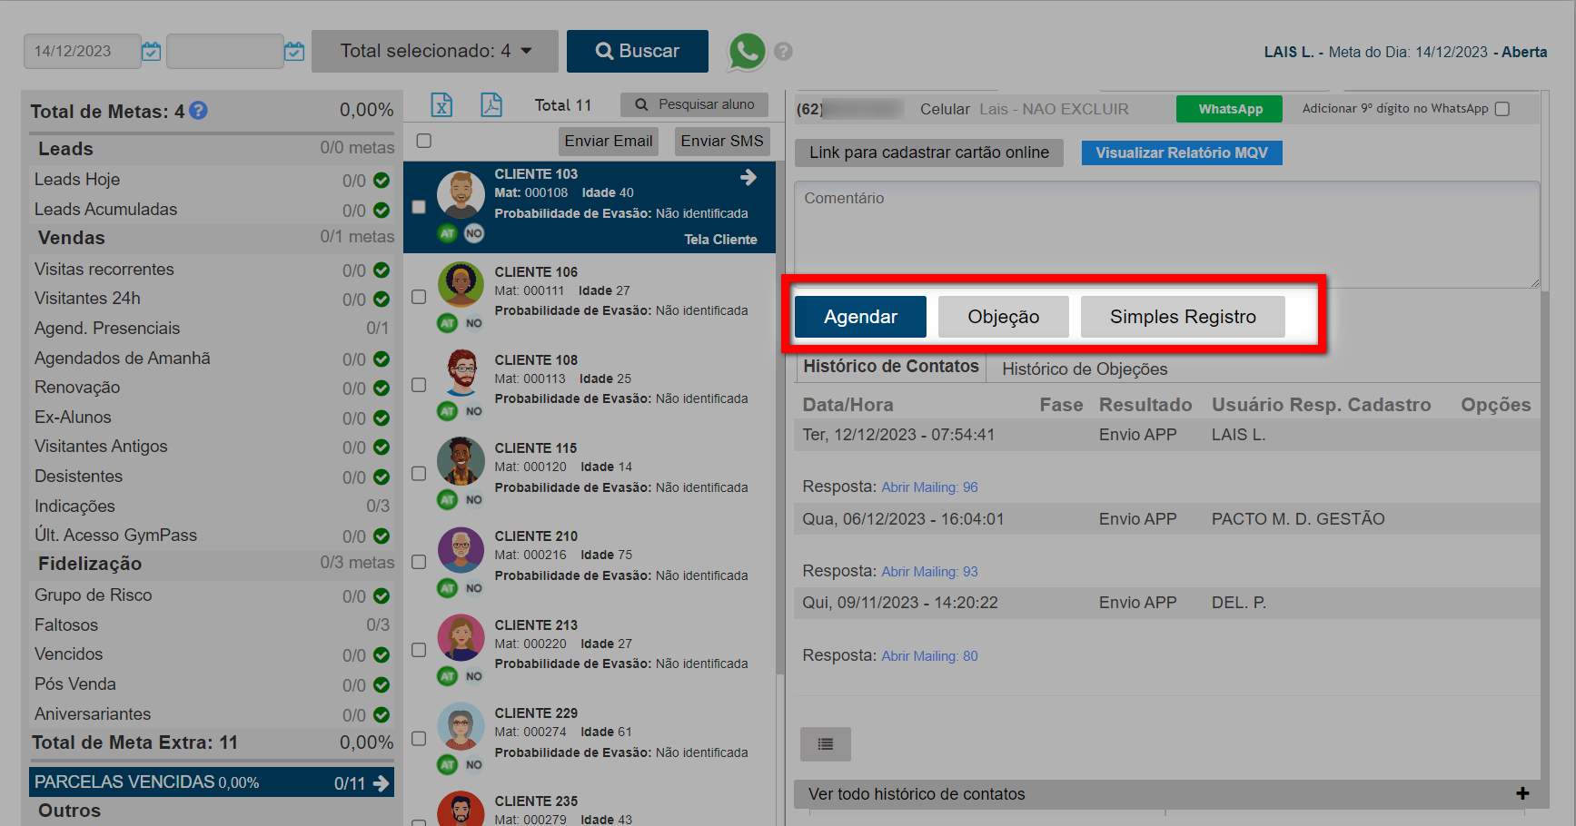Expand Ver todo histórico de contatos
This screenshot has height=826, width=1576.
[1521, 794]
